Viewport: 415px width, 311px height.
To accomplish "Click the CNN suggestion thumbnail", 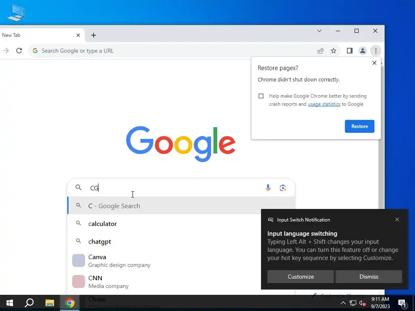I will coord(79,281).
